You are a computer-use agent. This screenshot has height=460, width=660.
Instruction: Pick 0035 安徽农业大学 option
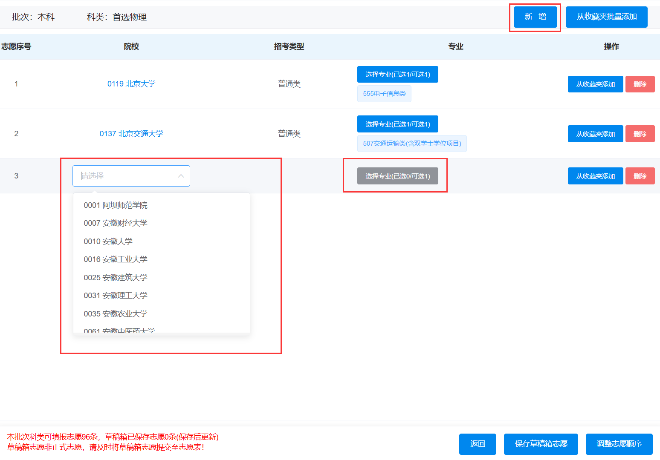[116, 314]
